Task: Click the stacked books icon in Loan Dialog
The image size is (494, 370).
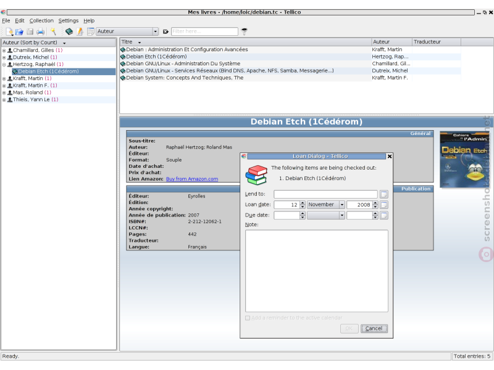Action: (x=256, y=175)
